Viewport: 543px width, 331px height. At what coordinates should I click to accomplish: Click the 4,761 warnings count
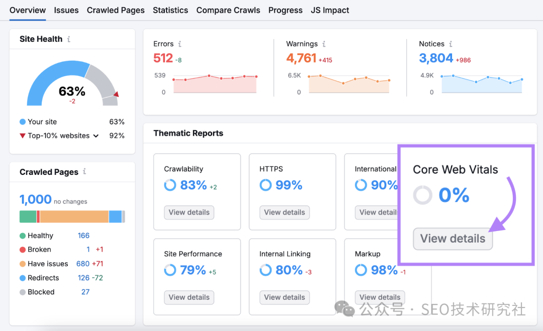301,58
